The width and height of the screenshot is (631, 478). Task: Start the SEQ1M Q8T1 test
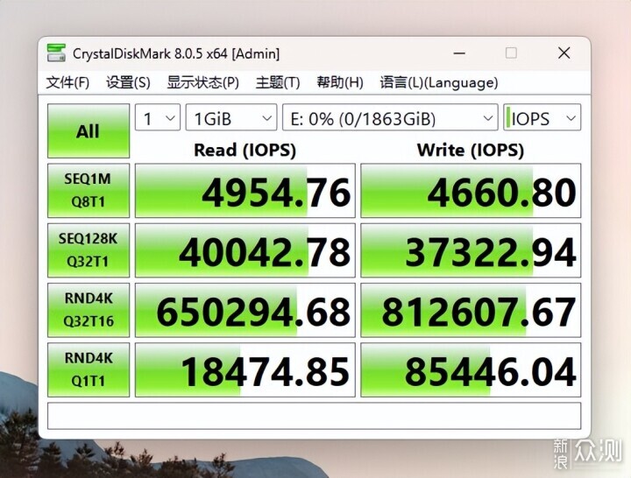point(89,191)
